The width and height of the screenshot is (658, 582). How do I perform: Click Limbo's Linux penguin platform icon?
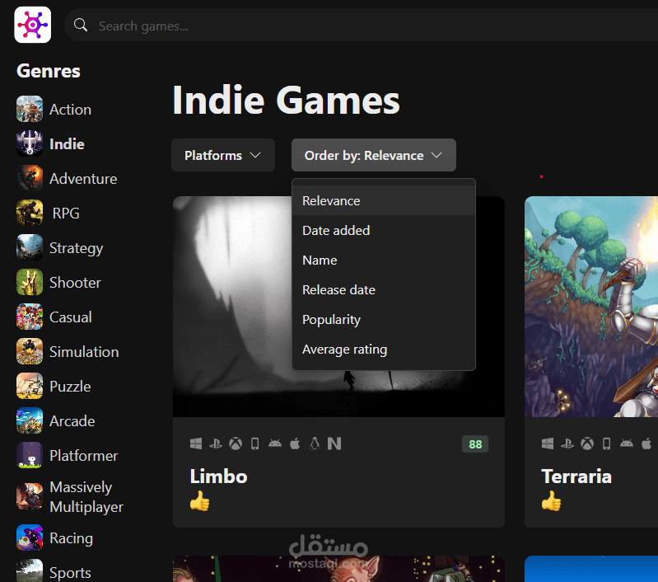point(315,444)
